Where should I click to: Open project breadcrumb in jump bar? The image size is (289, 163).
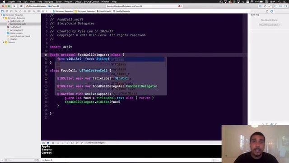(62, 11)
